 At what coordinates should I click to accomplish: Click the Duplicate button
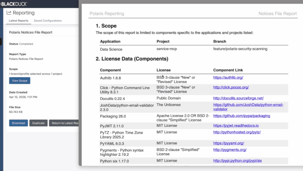coord(38,123)
